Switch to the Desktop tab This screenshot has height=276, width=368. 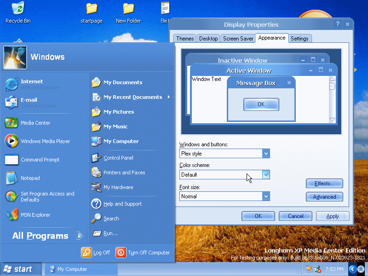pyautogui.click(x=208, y=39)
